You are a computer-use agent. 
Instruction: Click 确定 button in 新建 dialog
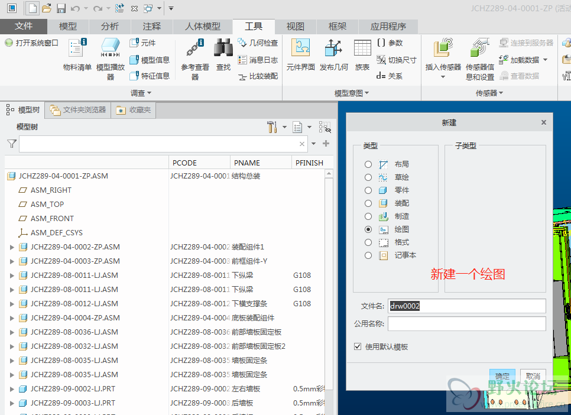(502, 376)
